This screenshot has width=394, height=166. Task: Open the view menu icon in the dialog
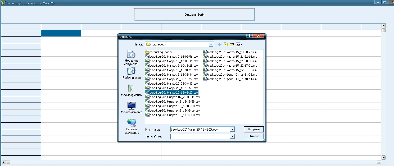pyautogui.click(x=239, y=44)
